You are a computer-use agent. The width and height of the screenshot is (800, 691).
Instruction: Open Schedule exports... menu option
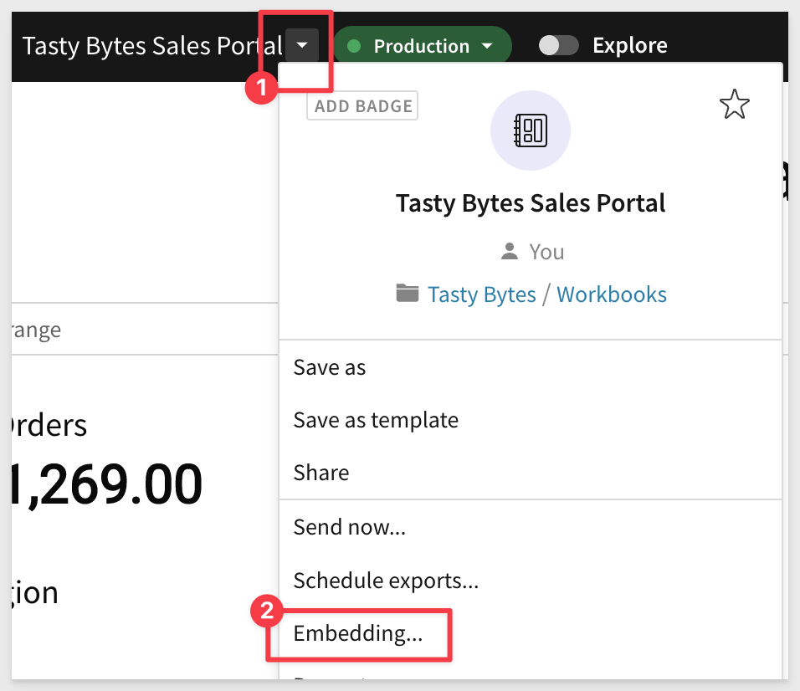click(386, 580)
